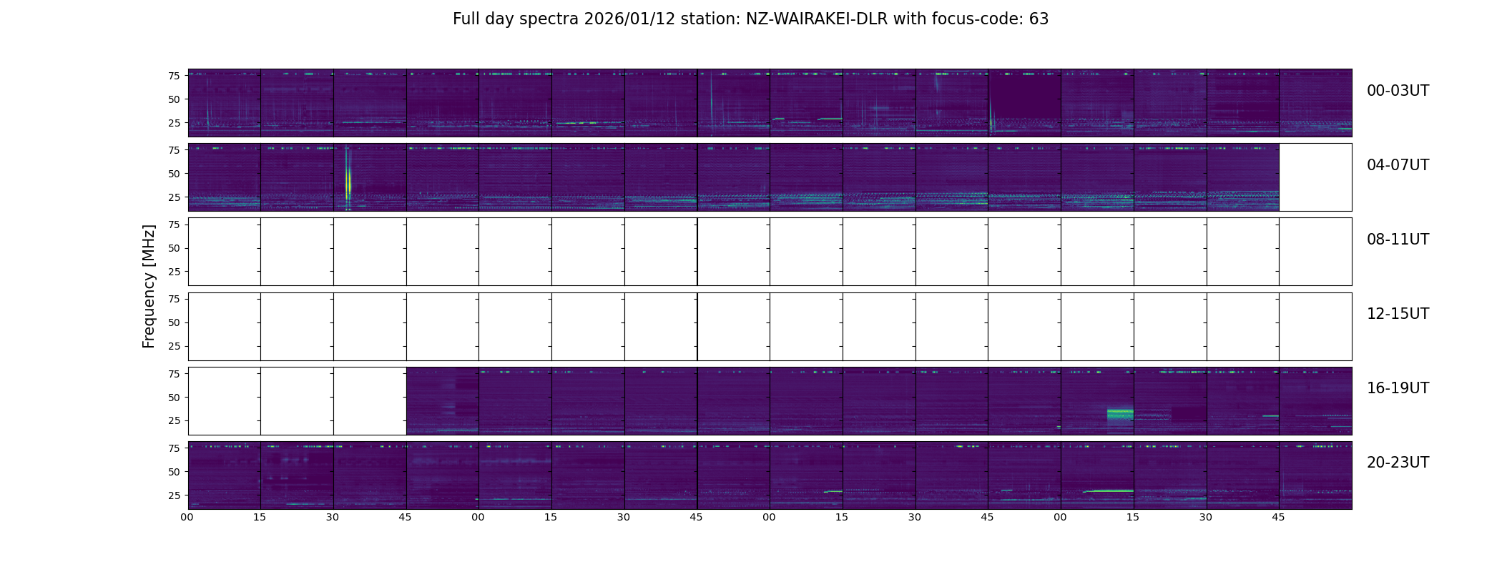
Task: Click the 08-11UT row label
Action: point(1398,240)
